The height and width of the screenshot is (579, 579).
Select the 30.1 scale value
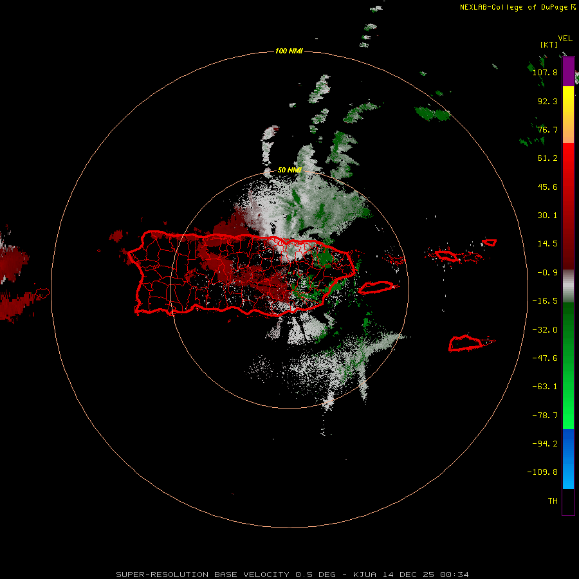click(547, 216)
